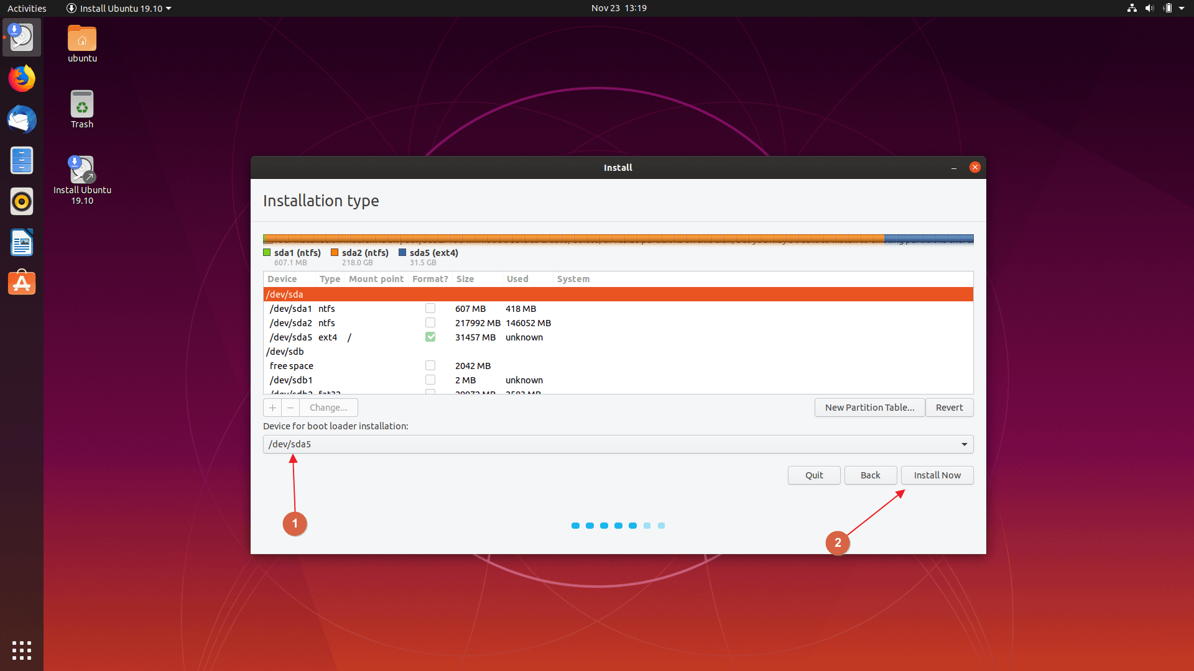
Task: Launch Thunderbird mail from the dock
Action: [22, 120]
